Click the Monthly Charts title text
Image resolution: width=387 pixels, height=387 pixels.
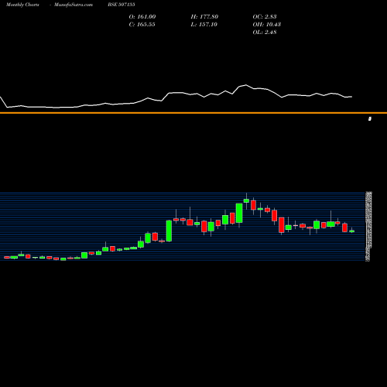pos(22,5)
